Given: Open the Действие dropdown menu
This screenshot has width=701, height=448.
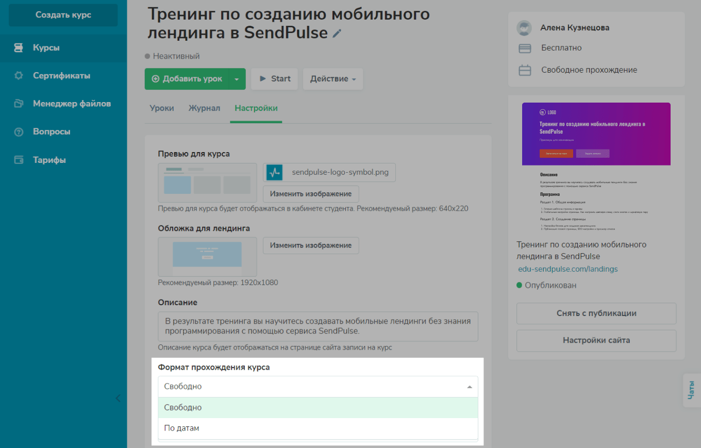Looking at the screenshot, I should click(332, 79).
